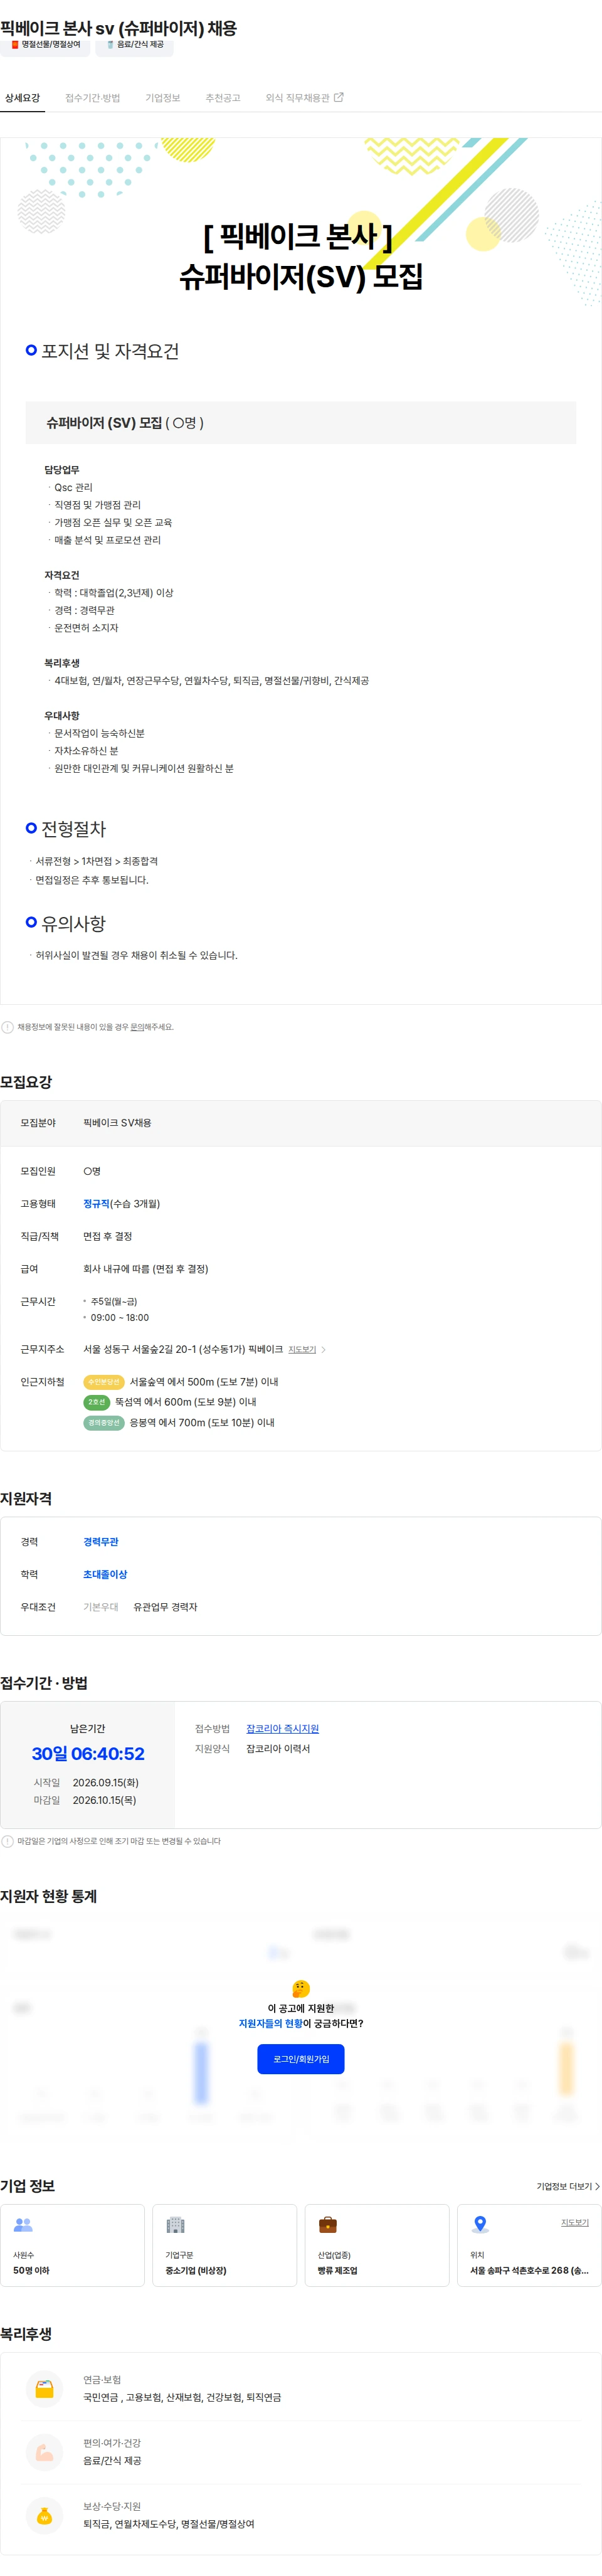Click the 위치 map pin icon
The image size is (602, 2576).
[480, 2225]
